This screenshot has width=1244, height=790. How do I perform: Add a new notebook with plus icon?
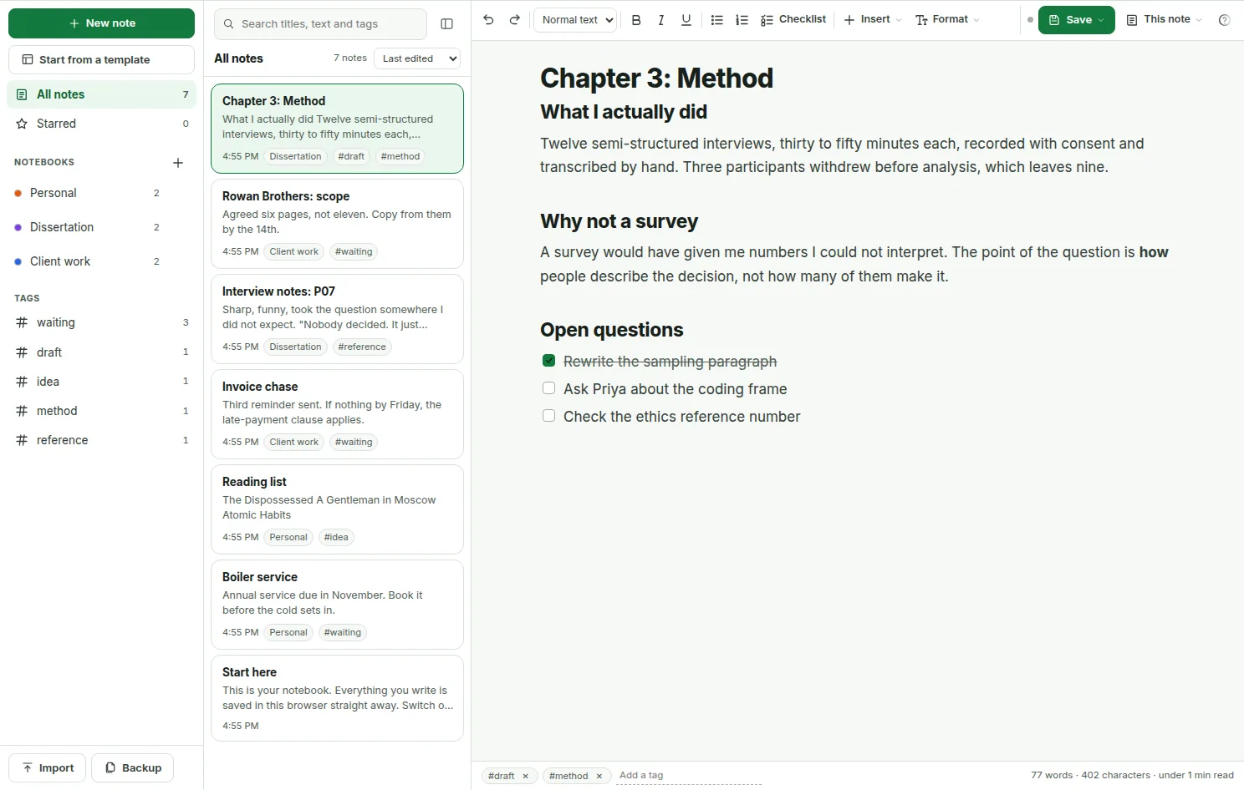pyautogui.click(x=178, y=163)
